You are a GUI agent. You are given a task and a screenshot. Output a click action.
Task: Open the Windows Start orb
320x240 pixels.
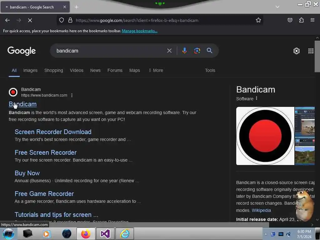tap(8, 234)
